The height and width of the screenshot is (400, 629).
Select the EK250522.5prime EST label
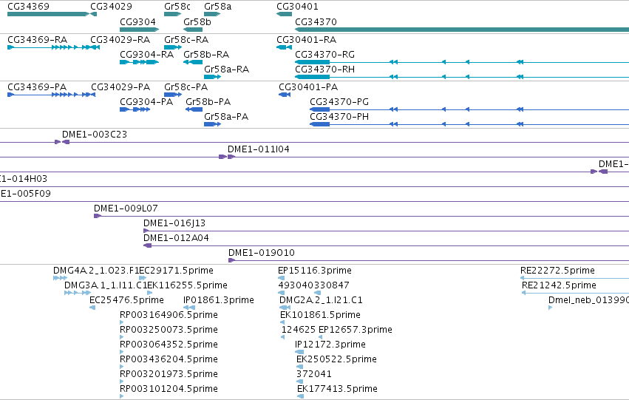[x=336, y=359]
